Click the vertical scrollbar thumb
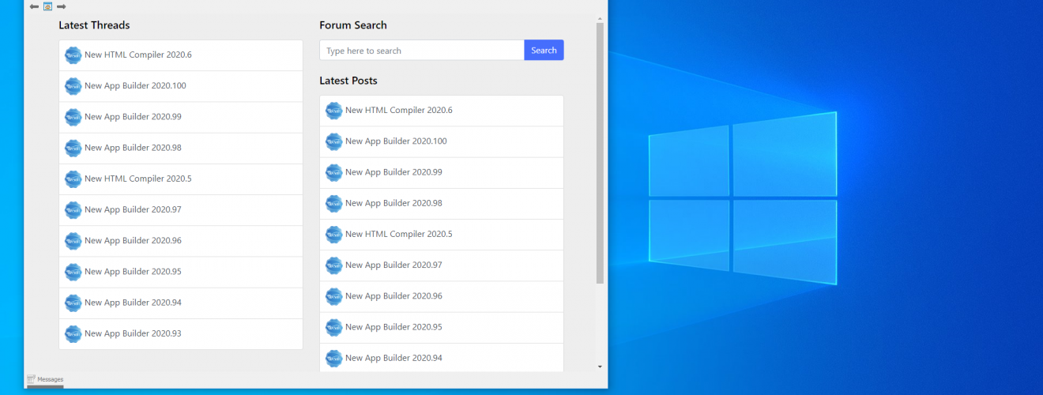Viewport: 1043px width, 395px height. click(600, 152)
